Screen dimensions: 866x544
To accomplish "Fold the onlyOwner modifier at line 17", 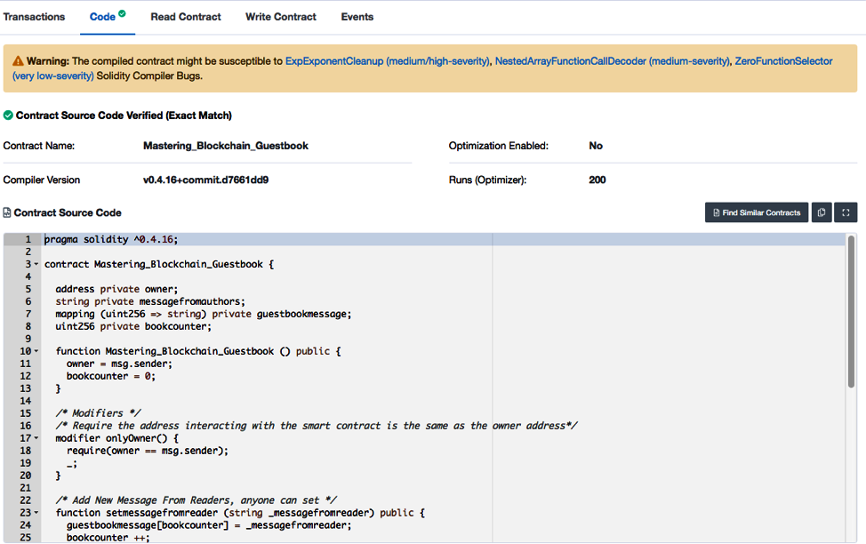I will pos(36,438).
